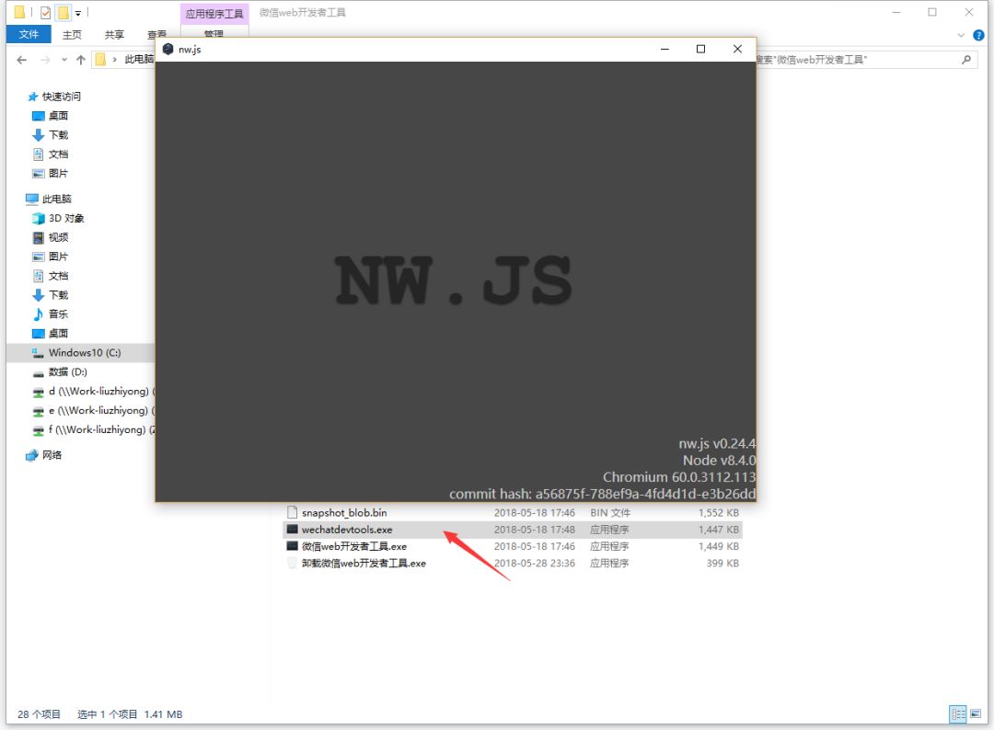
Task: Open the Quick Access Toolbar customize dropdown
Action: (78, 13)
